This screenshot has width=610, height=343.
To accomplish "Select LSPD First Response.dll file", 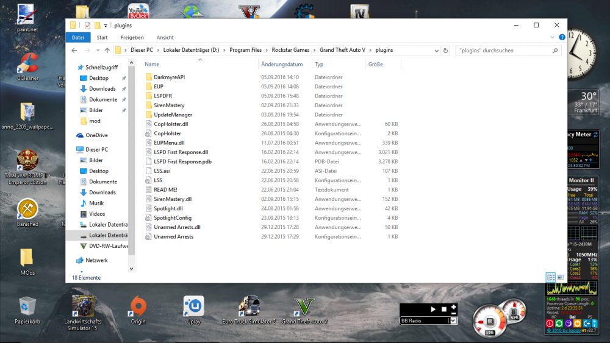I will click(181, 152).
